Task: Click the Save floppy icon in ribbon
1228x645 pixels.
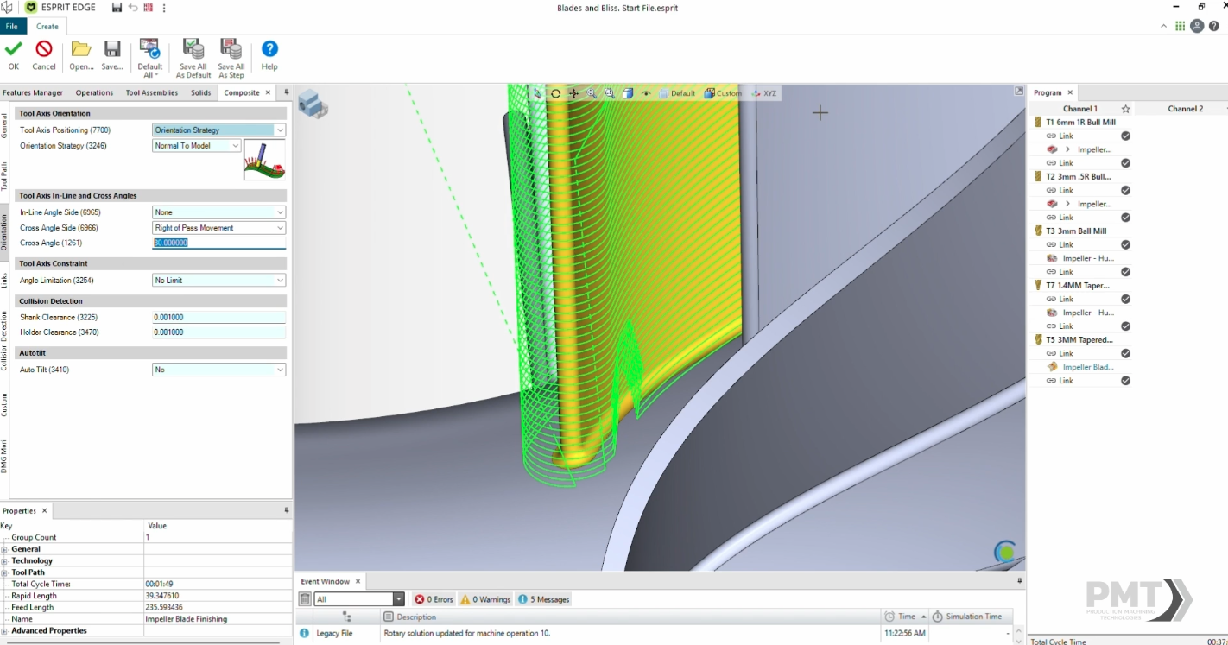Action: pyautogui.click(x=112, y=49)
